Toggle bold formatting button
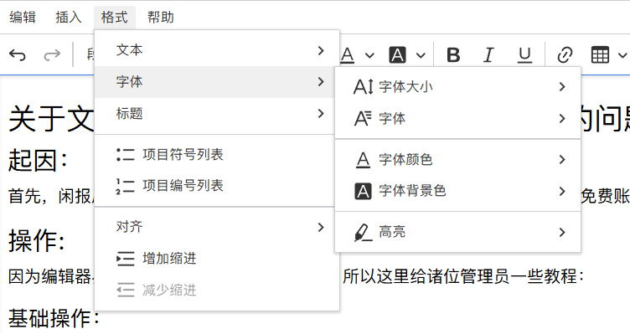This screenshot has width=630, height=334. point(453,54)
